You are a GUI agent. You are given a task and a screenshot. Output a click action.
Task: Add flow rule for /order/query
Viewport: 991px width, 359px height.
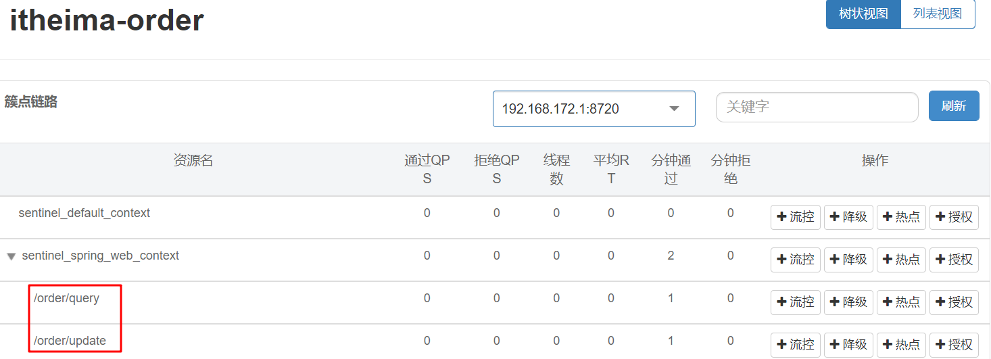[x=796, y=302]
